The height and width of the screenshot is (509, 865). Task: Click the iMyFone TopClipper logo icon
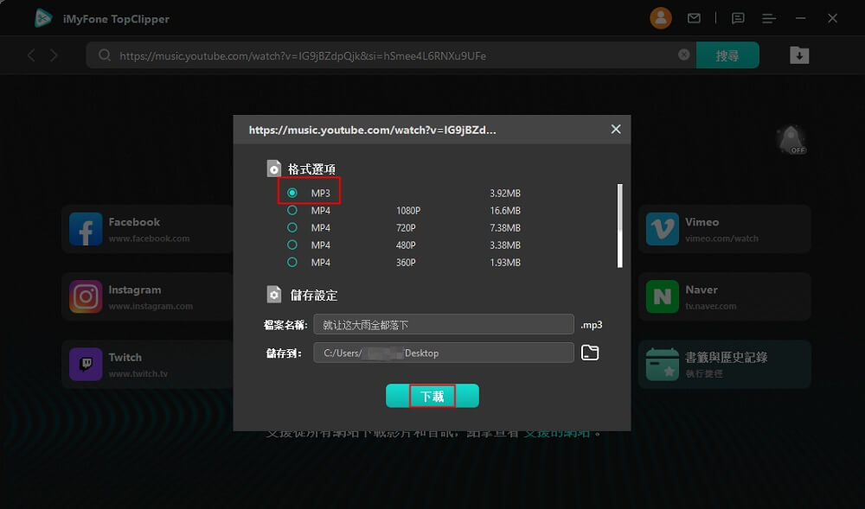43,18
